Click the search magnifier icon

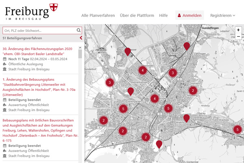pos(78,31)
